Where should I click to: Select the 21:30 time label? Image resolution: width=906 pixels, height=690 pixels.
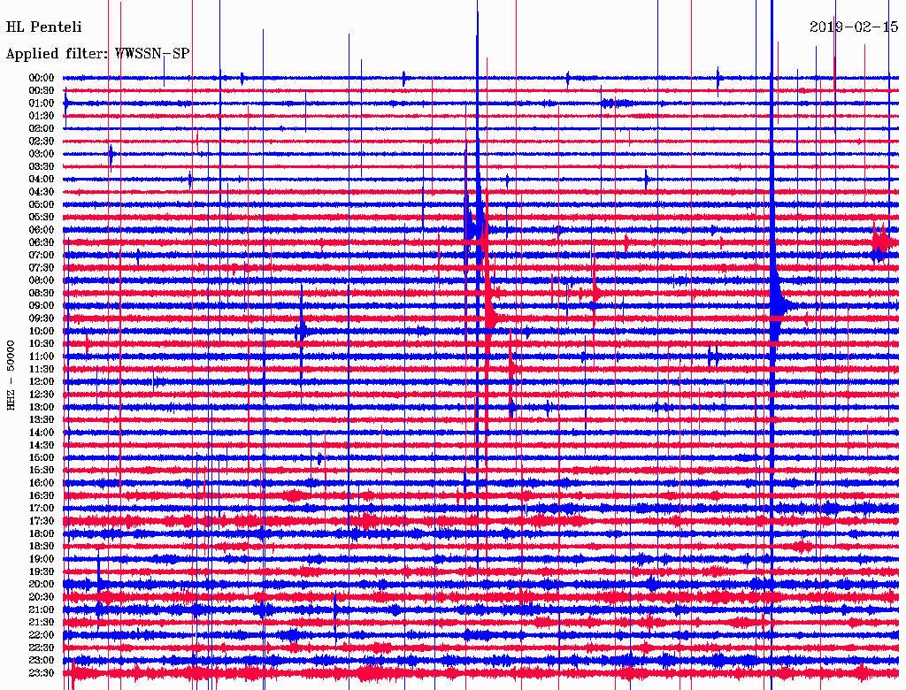pos(42,623)
